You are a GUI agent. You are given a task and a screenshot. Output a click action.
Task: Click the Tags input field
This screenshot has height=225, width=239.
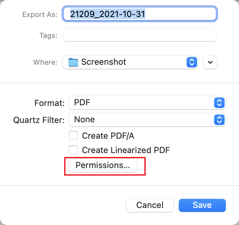tap(139, 35)
